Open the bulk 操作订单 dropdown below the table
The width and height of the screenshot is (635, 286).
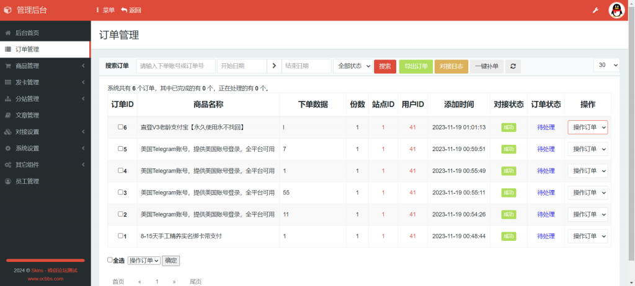144,261
